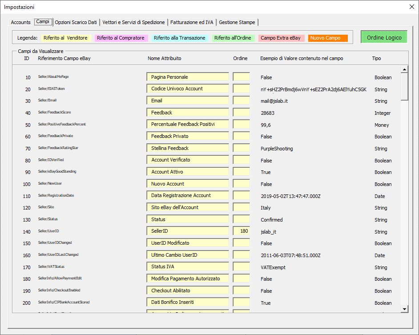419x335 pixels.
Task: Click the Ordine Logico button
Action: point(384,37)
